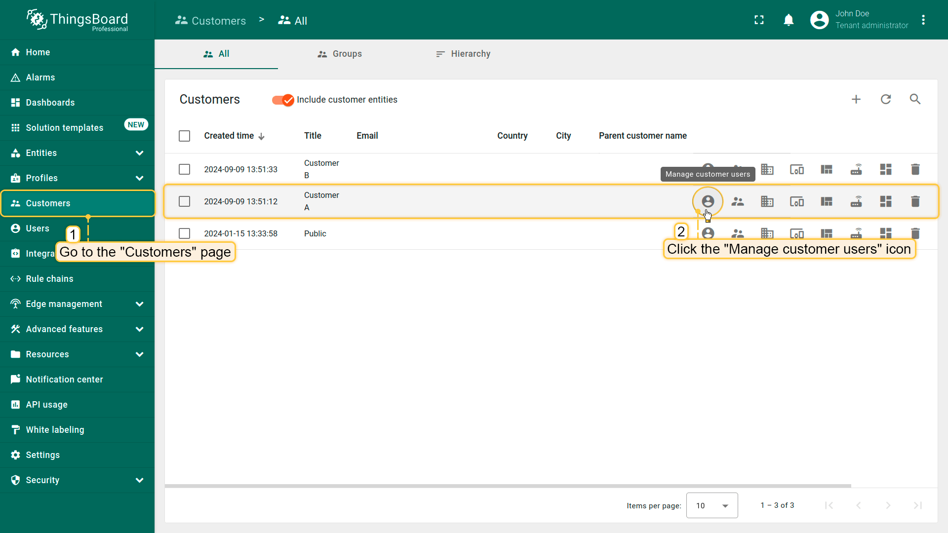Image resolution: width=948 pixels, height=533 pixels.
Task: Click Manage customer users icon for Customer A
Action: coord(708,201)
